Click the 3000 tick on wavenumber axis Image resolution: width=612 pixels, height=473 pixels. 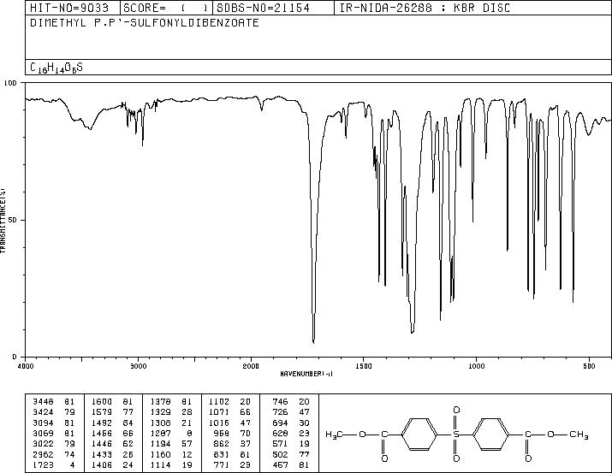(x=138, y=366)
